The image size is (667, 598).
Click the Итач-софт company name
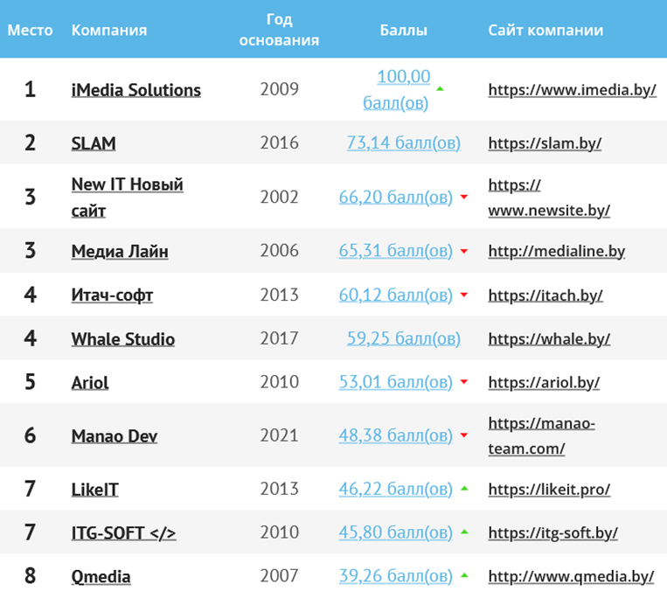pos(112,296)
